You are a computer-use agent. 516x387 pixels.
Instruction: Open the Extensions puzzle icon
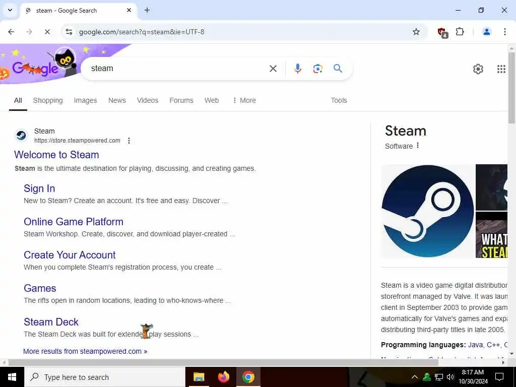(x=460, y=32)
